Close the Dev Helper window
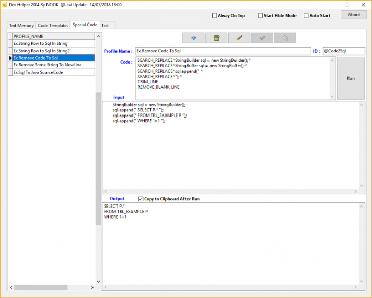The height and width of the screenshot is (298, 372). [363, 5]
